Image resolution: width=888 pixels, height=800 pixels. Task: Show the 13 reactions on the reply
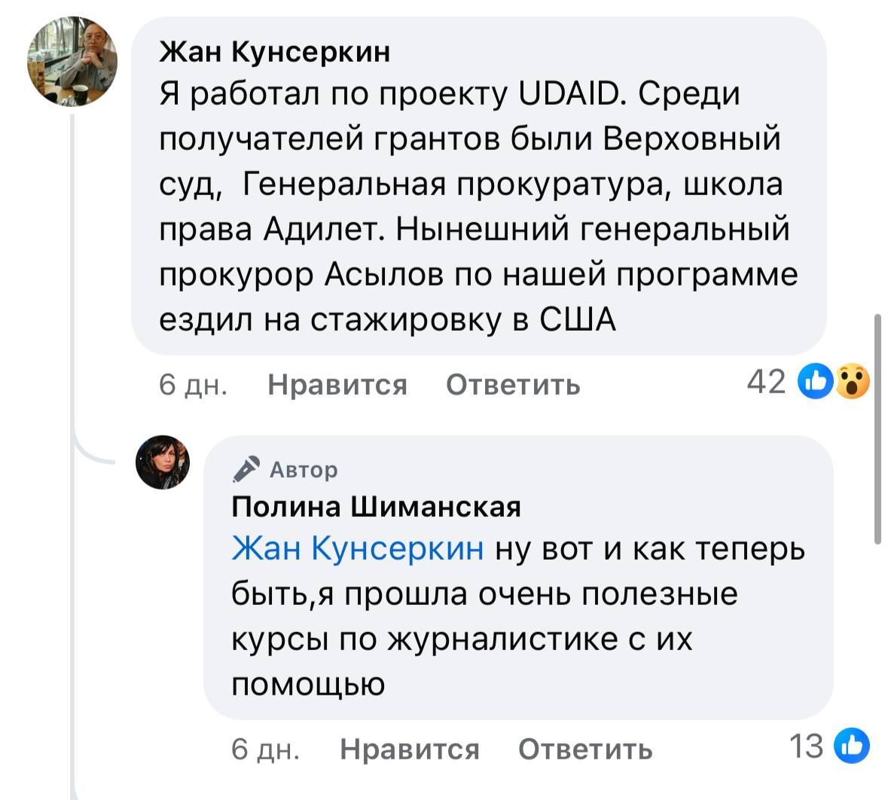806,747
